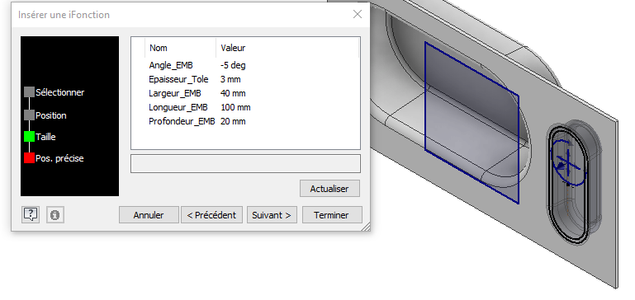Close the Insérer une iFonction dialog
The height and width of the screenshot is (300, 635).
[x=358, y=14]
